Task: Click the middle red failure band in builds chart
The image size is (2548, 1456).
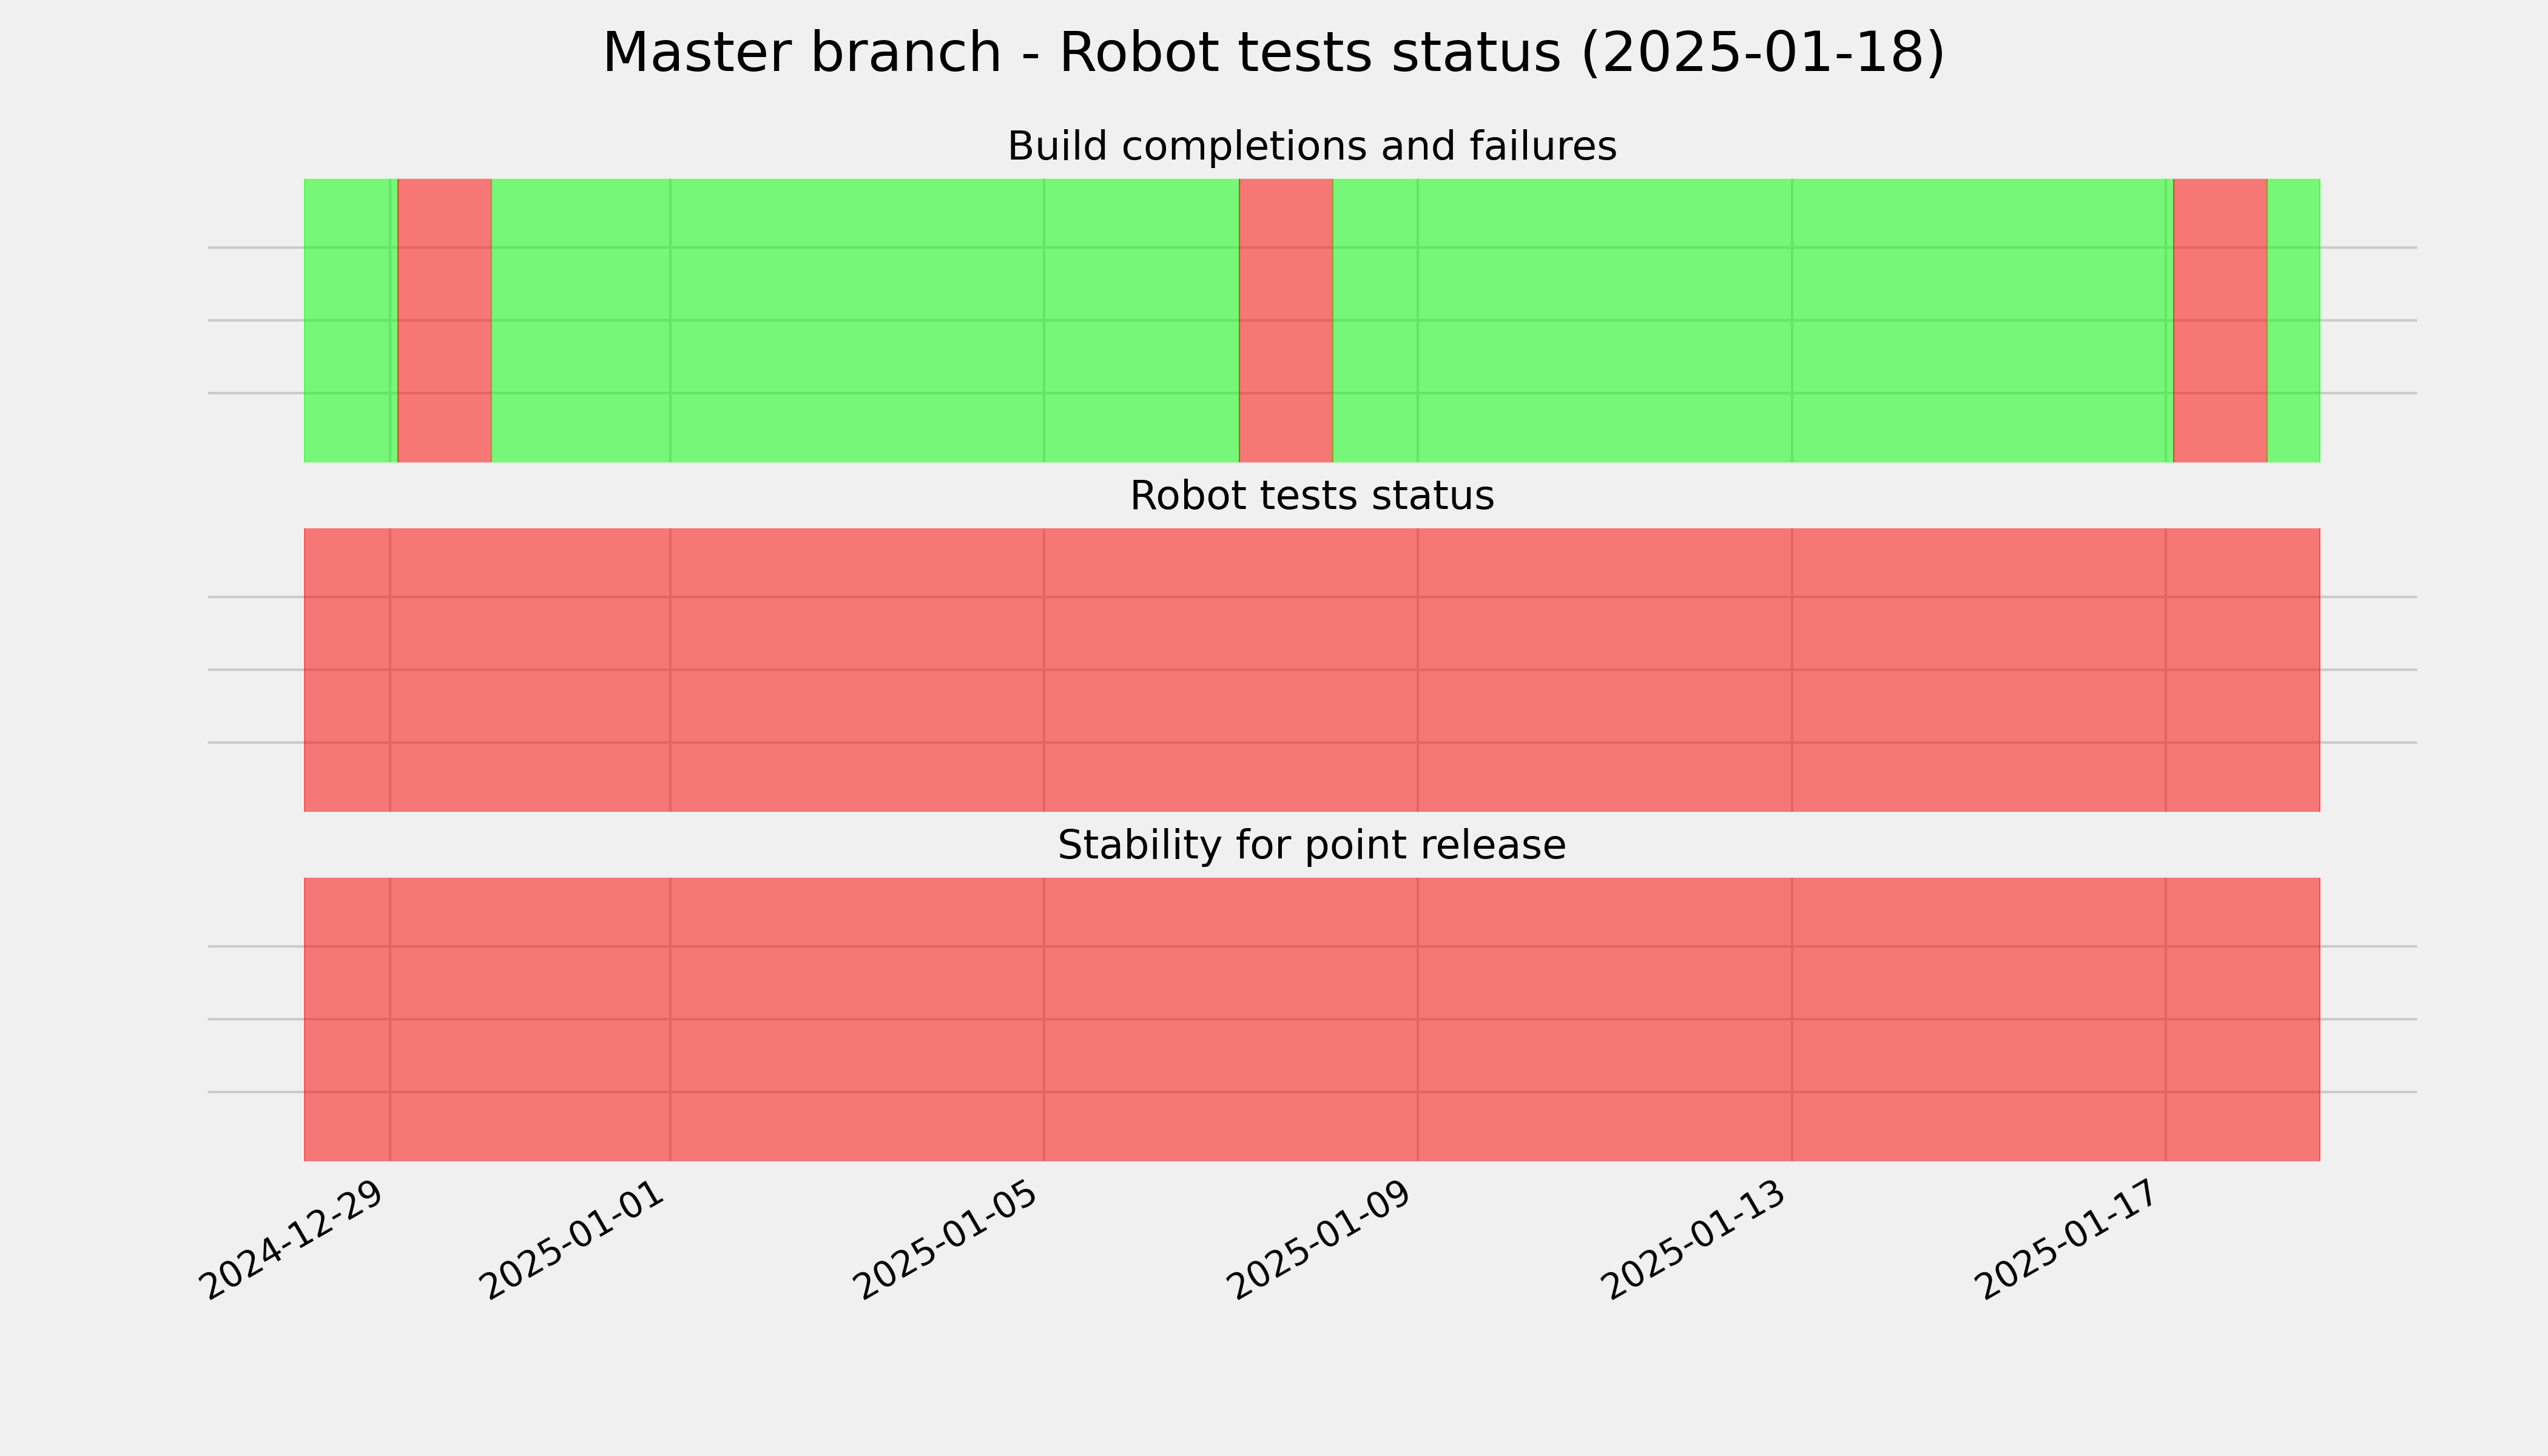Action: tap(1286, 320)
